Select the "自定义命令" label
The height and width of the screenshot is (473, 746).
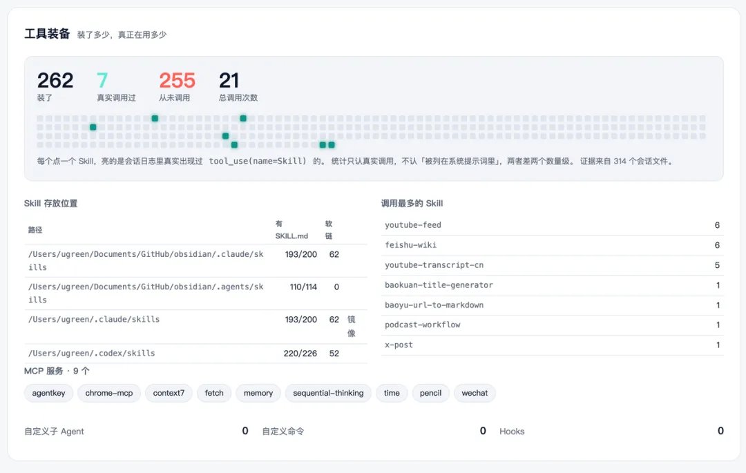click(x=283, y=431)
